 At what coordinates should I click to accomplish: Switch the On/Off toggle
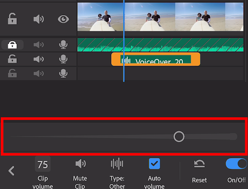tap(236, 163)
